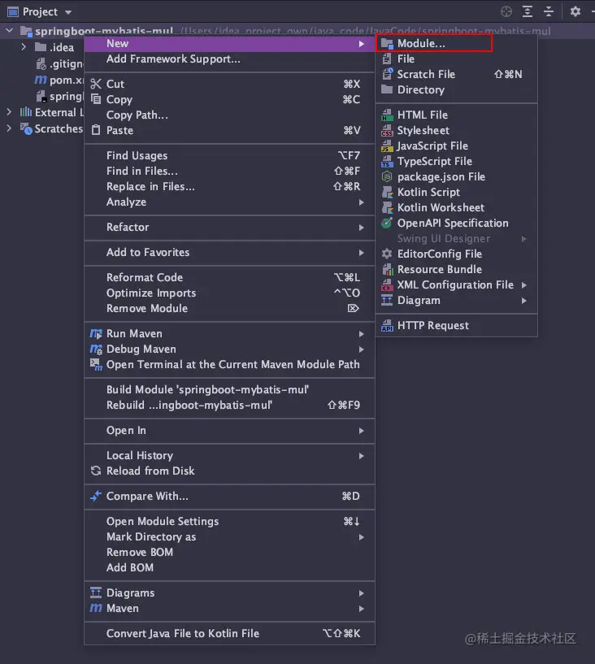
Task: Choose Optimize Imports
Action: tap(229, 293)
